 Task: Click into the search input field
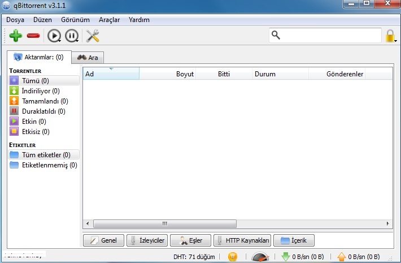coord(330,36)
